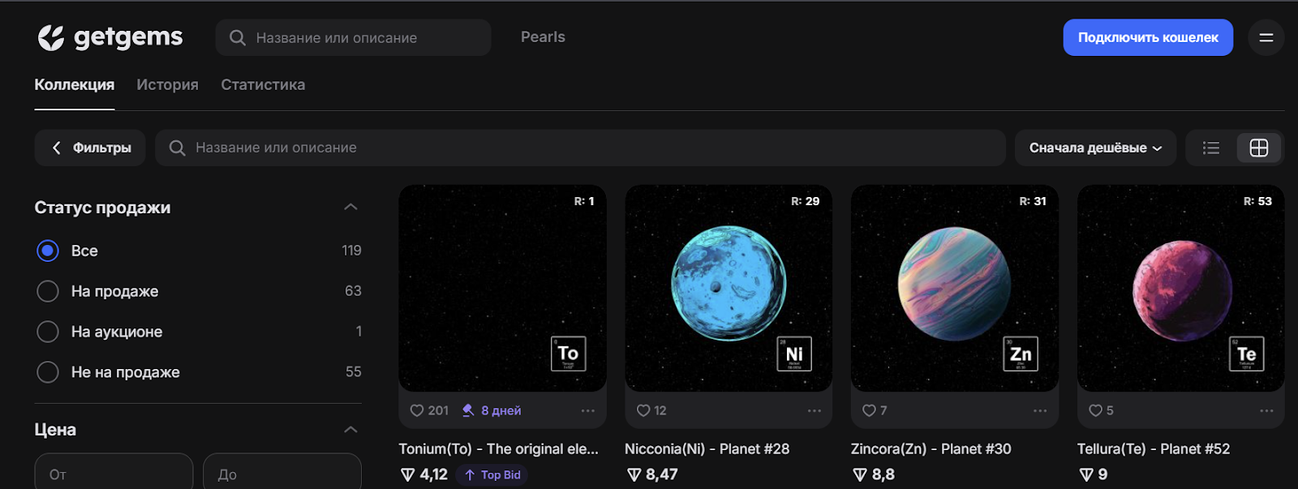Click the getgems logo icon
This screenshot has height=489, width=1298.
[50, 37]
